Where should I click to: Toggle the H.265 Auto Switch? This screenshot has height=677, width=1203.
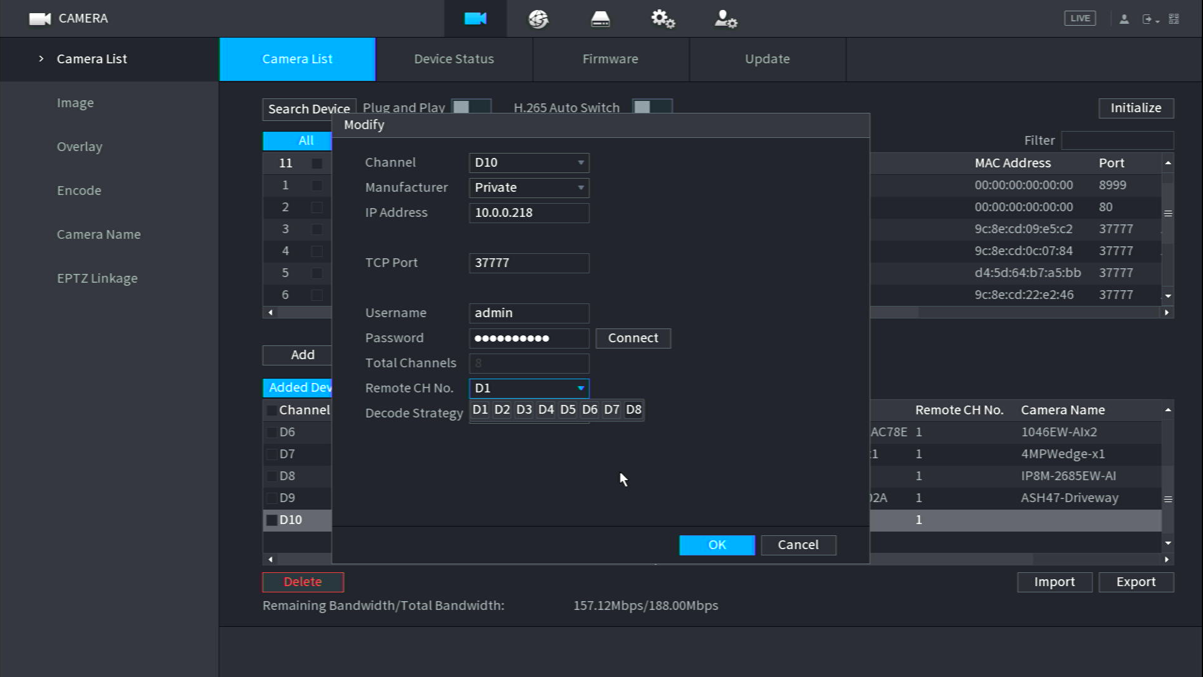point(652,107)
